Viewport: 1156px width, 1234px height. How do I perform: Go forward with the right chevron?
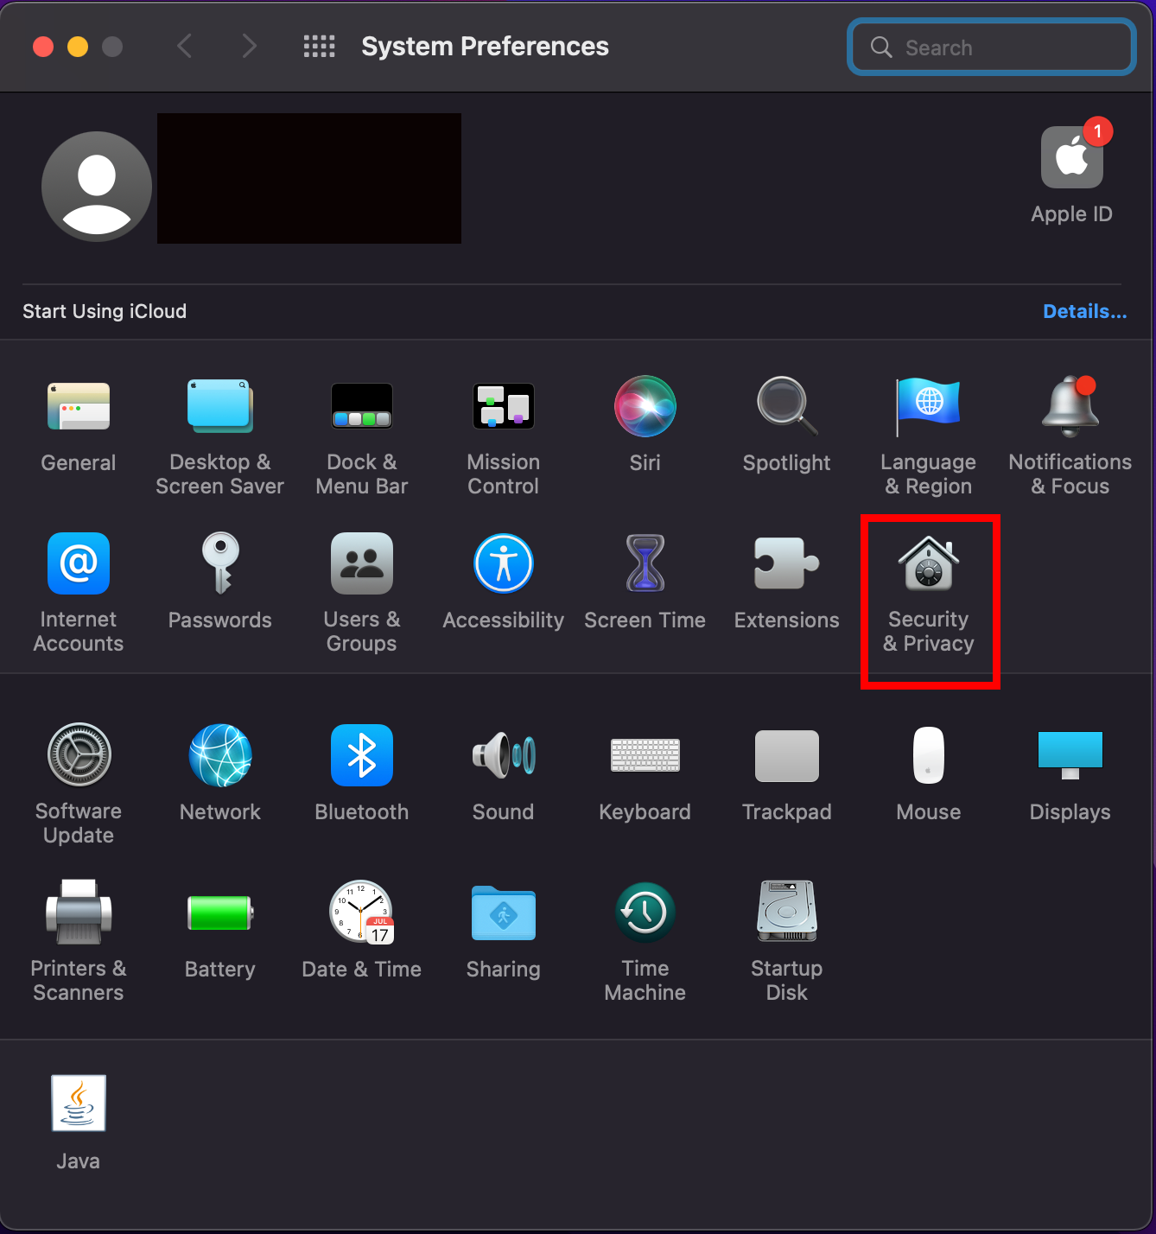pos(250,47)
